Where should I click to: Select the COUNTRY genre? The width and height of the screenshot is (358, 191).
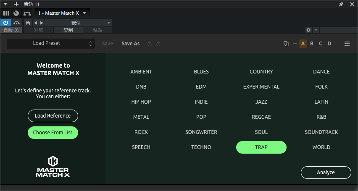(x=261, y=72)
